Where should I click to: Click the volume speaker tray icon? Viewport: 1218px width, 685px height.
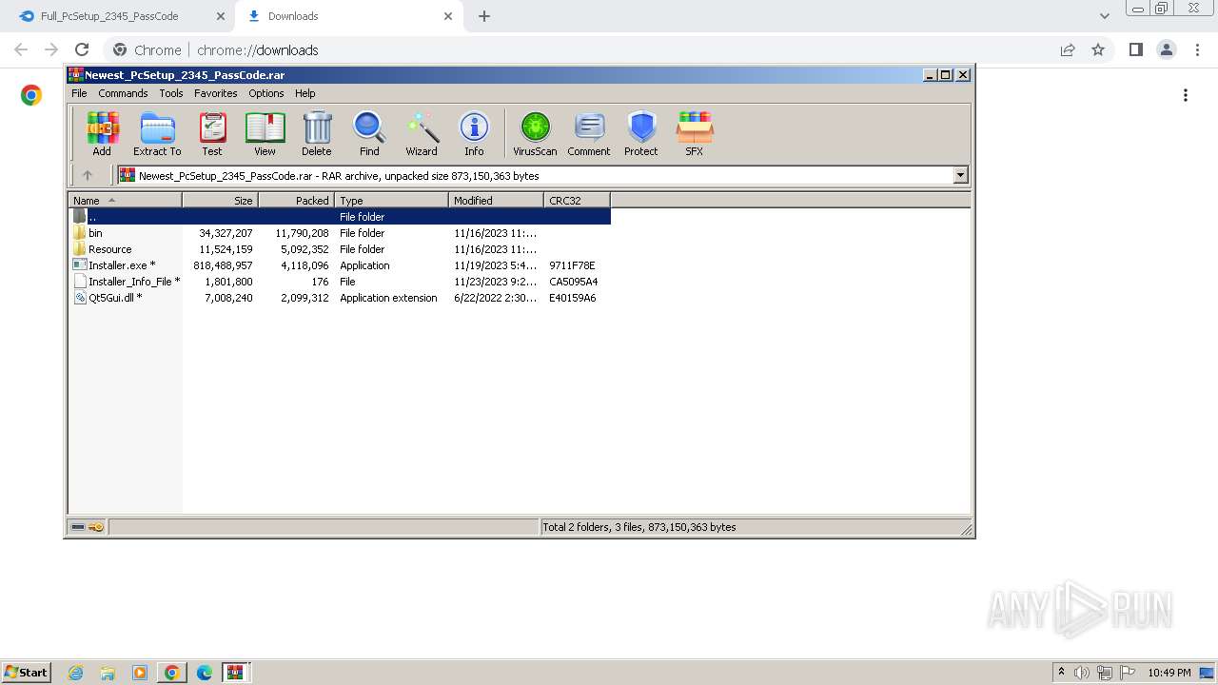point(1082,673)
